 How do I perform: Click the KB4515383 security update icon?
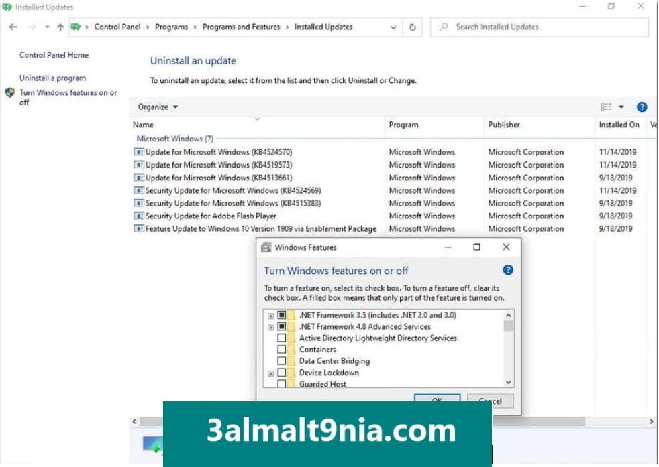point(139,203)
